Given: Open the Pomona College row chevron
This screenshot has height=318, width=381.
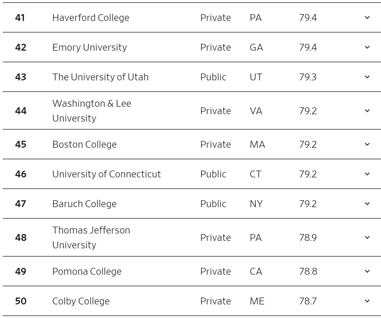Looking at the screenshot, I should point(367,271).
